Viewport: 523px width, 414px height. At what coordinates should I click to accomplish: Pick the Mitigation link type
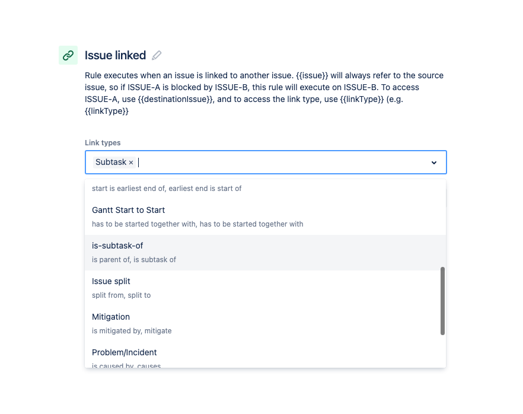[265, 324]
